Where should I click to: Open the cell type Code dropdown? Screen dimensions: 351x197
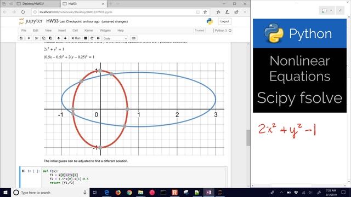point(115,38)
